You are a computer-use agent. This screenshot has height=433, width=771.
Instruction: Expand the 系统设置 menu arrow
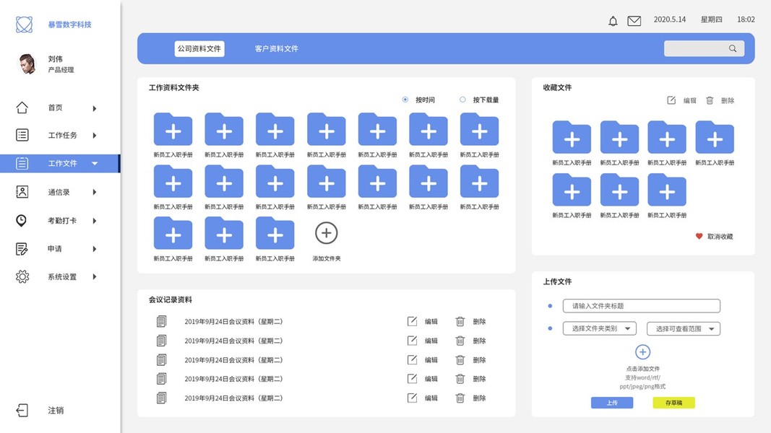coord(95,277)
